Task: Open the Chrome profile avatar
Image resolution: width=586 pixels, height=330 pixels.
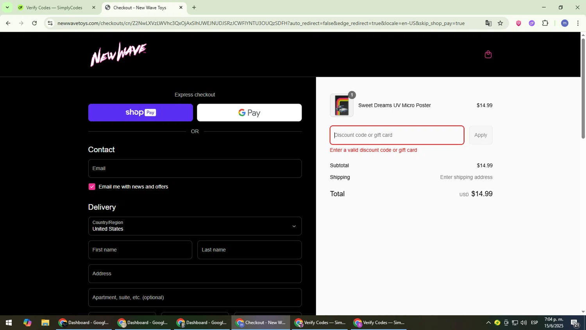Action: (565, 23)
